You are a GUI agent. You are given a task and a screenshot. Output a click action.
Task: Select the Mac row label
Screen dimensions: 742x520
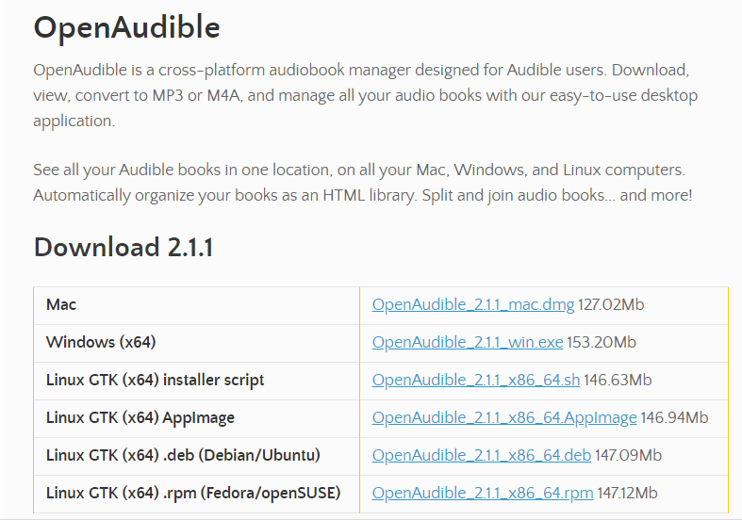61,305
